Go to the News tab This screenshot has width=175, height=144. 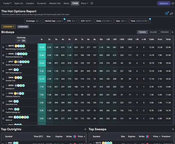(66, 3)
